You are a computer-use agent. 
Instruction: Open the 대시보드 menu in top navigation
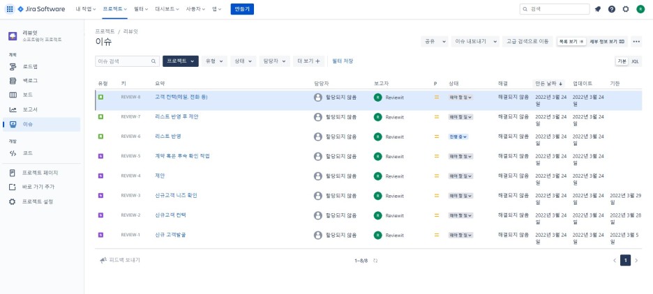coord(167,9)
